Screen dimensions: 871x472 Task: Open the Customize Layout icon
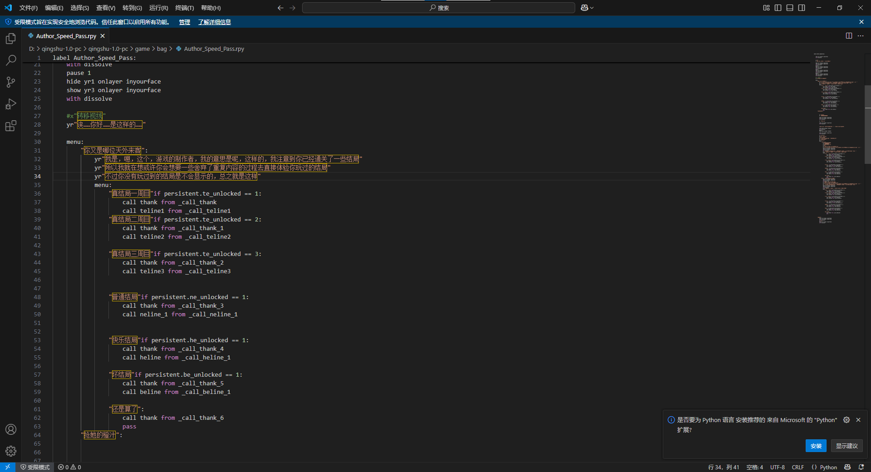tap(766, 8)
